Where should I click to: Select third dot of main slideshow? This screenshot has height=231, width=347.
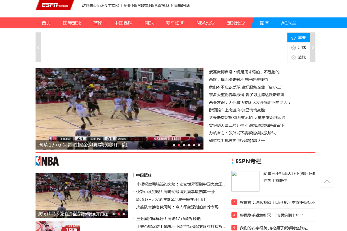(x=184, y=145)
